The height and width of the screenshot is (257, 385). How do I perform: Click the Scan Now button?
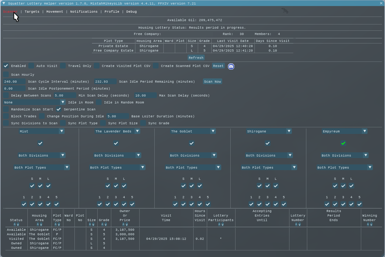[212, 81]
